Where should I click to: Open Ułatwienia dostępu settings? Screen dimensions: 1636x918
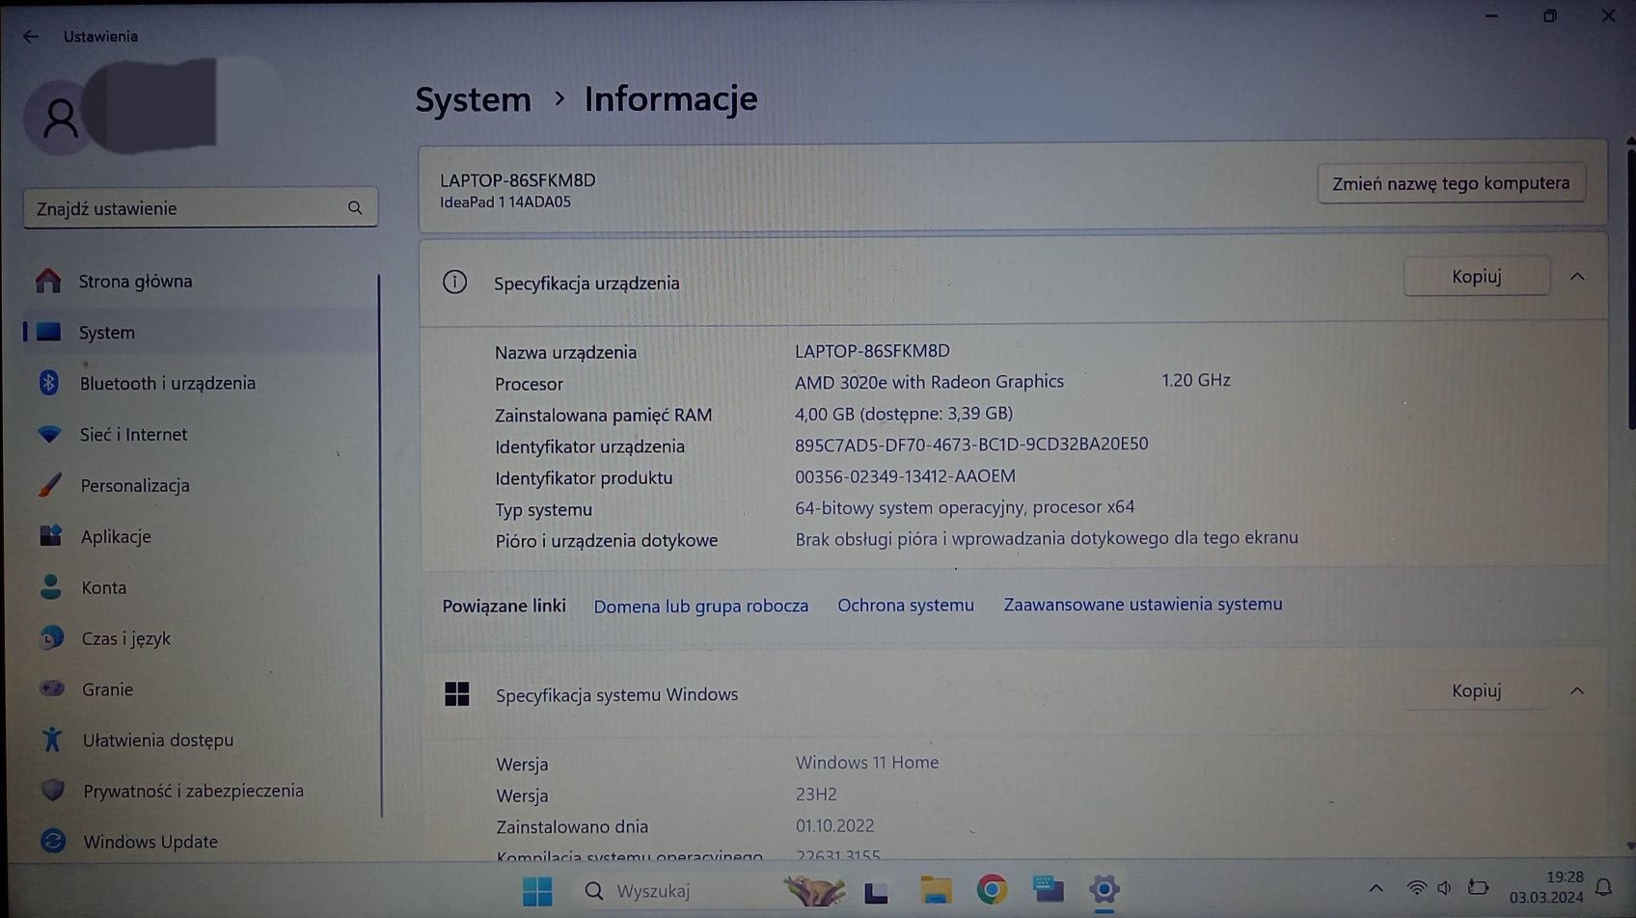point(157,740)
